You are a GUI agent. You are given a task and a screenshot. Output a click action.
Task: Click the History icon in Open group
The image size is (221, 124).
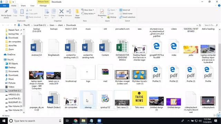[x=112, y=17]
